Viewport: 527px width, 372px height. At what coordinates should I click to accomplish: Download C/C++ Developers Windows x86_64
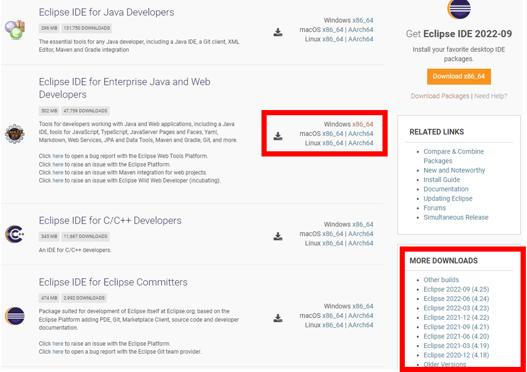tap(362, 225)
